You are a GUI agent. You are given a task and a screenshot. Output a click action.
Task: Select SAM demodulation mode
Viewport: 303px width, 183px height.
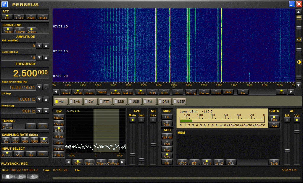pyautogui.click(x=75, y=102)
